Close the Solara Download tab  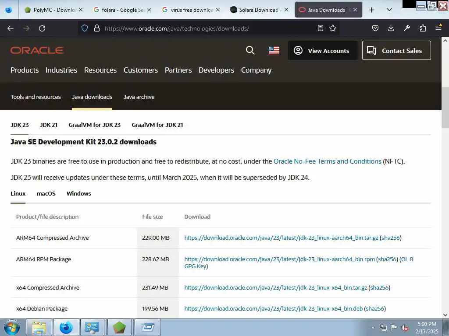[286, 10]
